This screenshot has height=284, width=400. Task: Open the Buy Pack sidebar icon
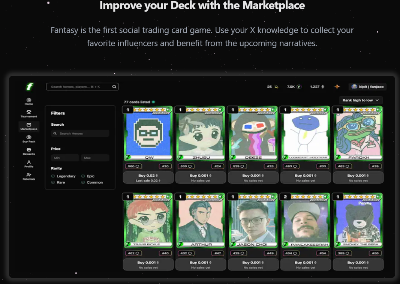[x=29, y=137]
